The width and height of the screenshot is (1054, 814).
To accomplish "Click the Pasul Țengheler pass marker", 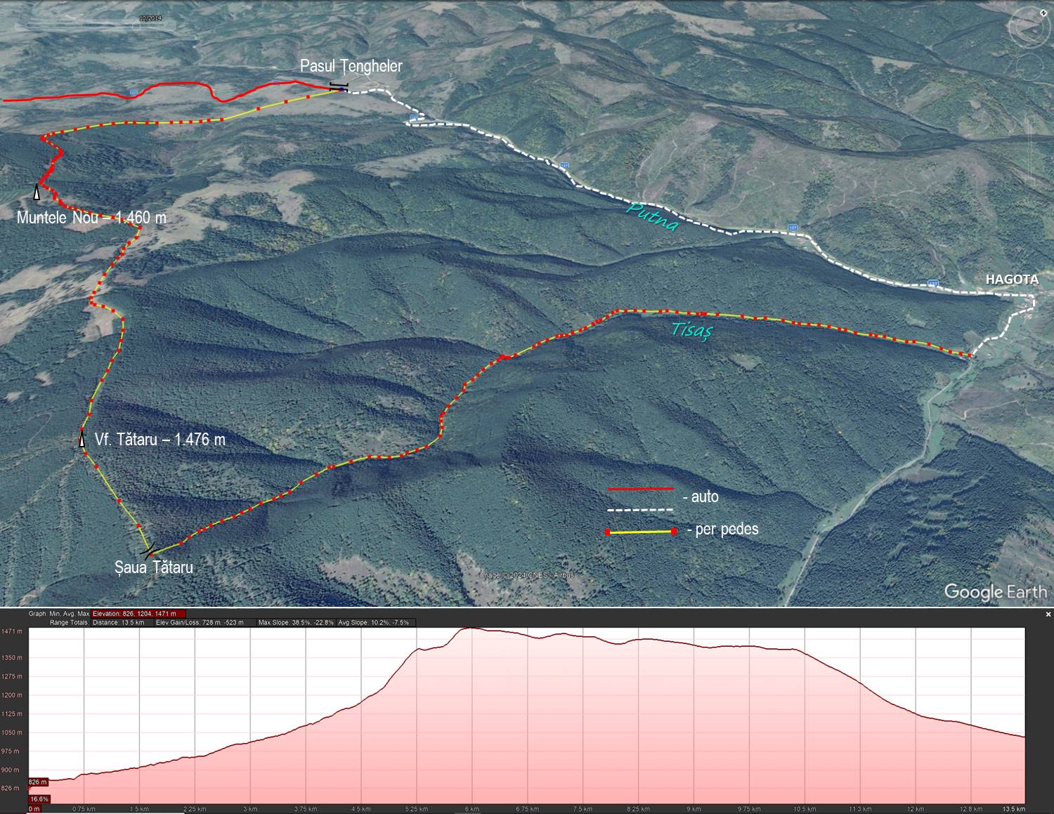I will [x=339, y=87].
